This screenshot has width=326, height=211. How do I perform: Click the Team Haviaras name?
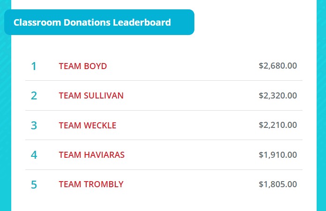point(92,155)
